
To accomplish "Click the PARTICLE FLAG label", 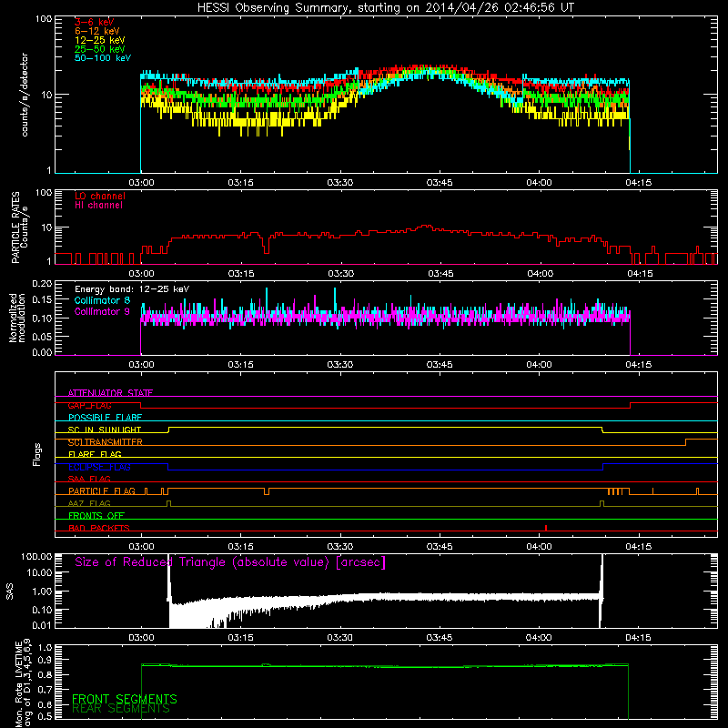I will pyautogui.click(x=102, y=491).
